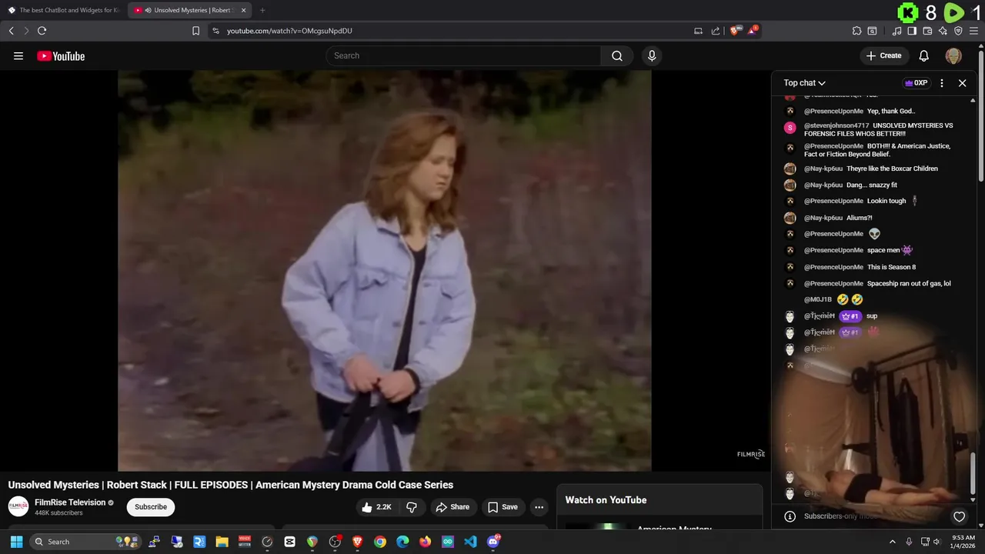Focus the YouTube search field
This screenshot has width=985, height=554.
463,55
